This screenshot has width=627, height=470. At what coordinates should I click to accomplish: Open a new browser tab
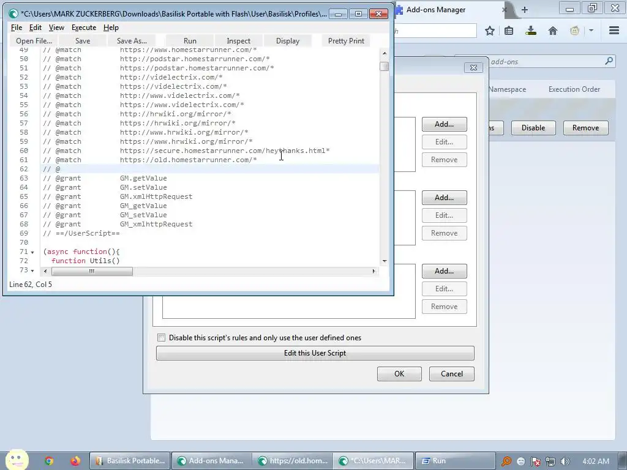(525, 10)
